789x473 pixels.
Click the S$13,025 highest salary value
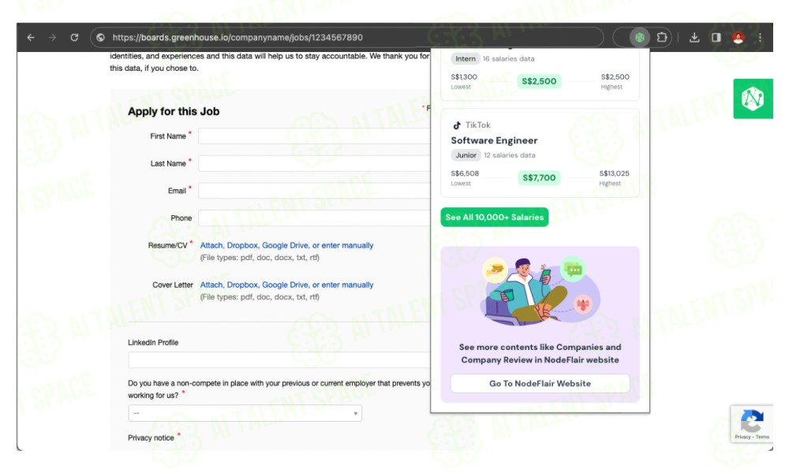pos(614,173)
